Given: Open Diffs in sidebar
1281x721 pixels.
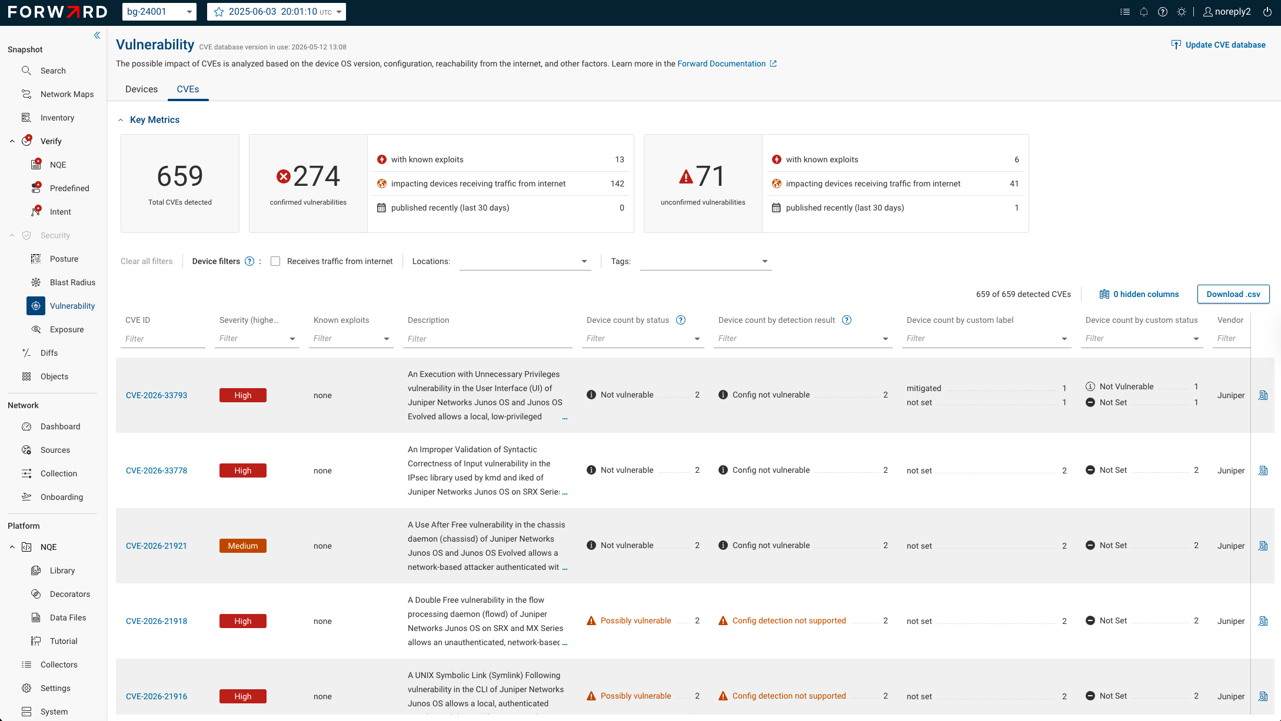Looking at the screenshot, I should tap(49, 353).
